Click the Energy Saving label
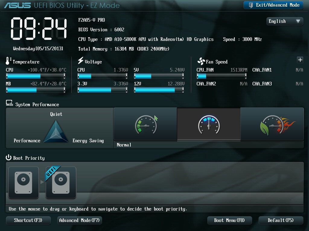The height and width of the screenshot is (231, 309). pyautogui.click(x=88, y=141)
